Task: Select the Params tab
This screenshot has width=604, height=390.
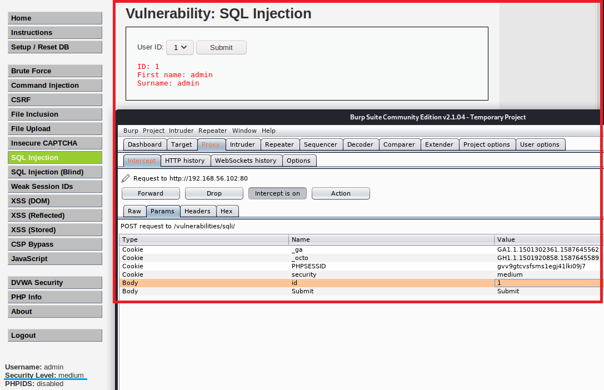Action: tap(163, 211)
